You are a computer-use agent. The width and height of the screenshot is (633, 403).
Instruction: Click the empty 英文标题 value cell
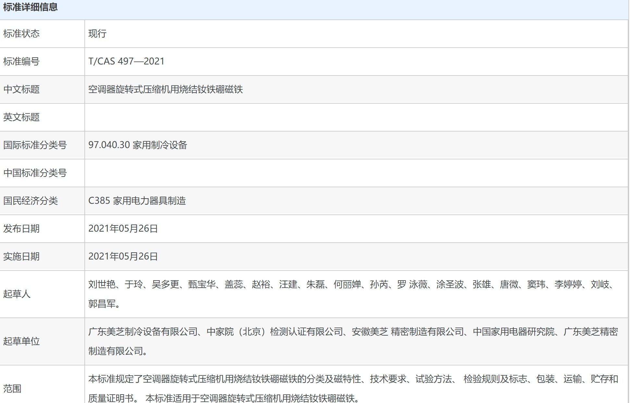coord(356,117)
